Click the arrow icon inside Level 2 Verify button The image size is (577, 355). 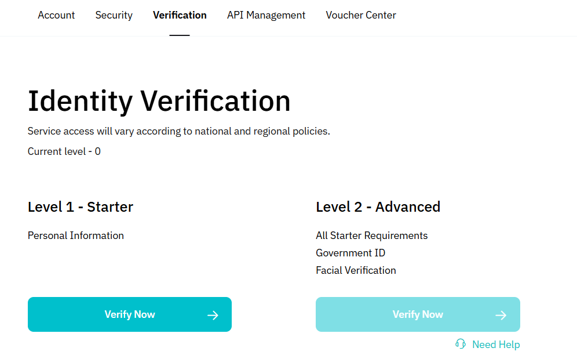tap(501, 314)
